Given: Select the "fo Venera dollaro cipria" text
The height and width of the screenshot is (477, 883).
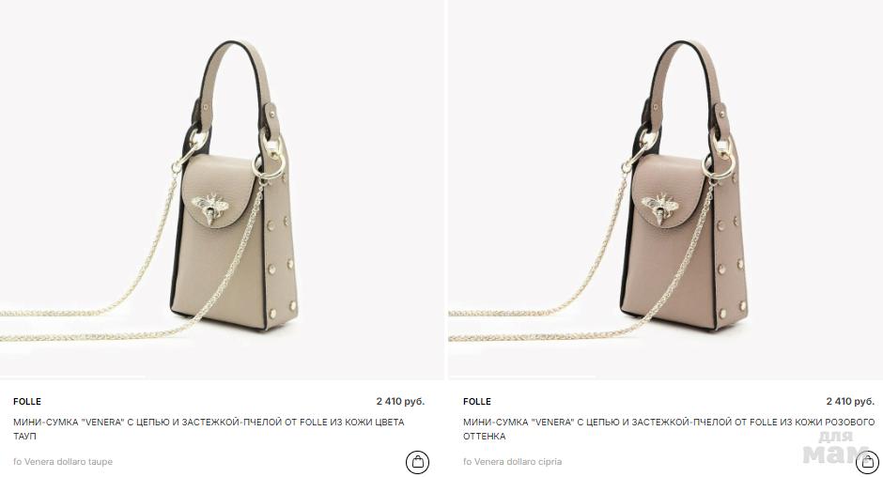Looking at the screenshot, I should click(x=513, y=462).
